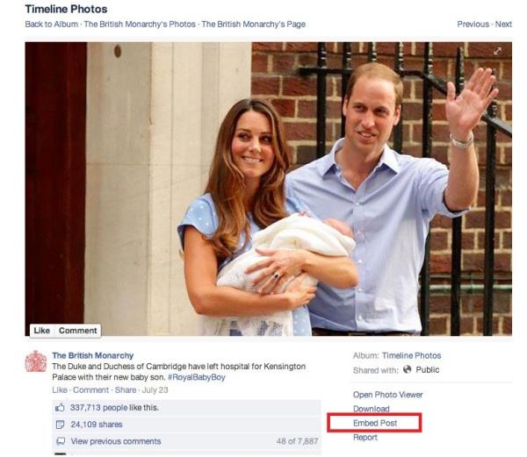This screenshot has height=457, width=527.
Task: Go to Previous photo
Action: (x=473, y=25)
